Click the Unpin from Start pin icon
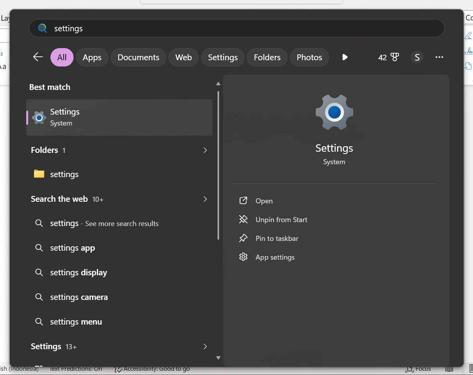Image resolution: width=473 pixels, height=375 pixels. (x=243, y=219)
